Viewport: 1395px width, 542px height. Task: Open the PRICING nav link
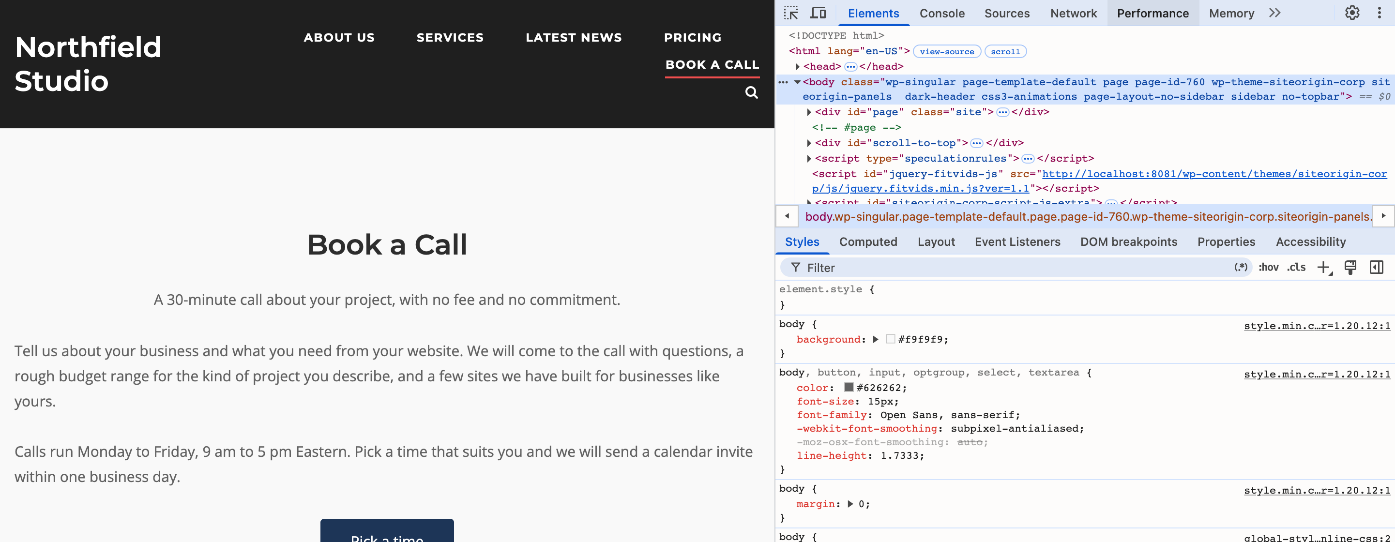pos(693,37)
